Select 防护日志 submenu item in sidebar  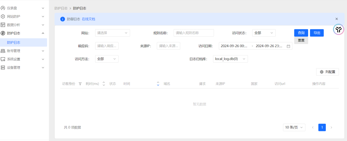tap(14, 42)
